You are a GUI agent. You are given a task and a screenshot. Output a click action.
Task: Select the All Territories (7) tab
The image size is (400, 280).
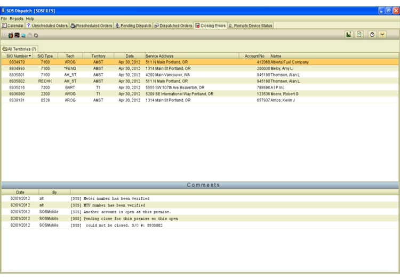(x=20, y=49)
